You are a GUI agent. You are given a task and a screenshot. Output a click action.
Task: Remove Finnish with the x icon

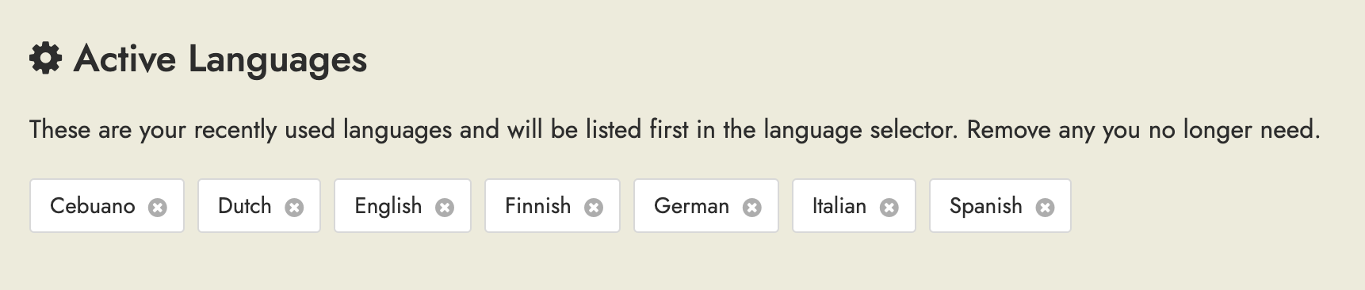(594, 207)
